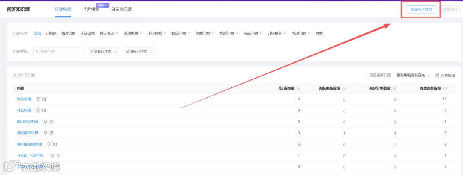The width and height of the screenshot is (463, 175).
Task: Click the counter-question icon beside 询问商品保修期
Action: click(54, 144)
